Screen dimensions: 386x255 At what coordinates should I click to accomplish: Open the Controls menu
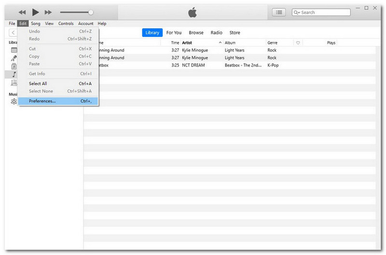tap(66, 23)
